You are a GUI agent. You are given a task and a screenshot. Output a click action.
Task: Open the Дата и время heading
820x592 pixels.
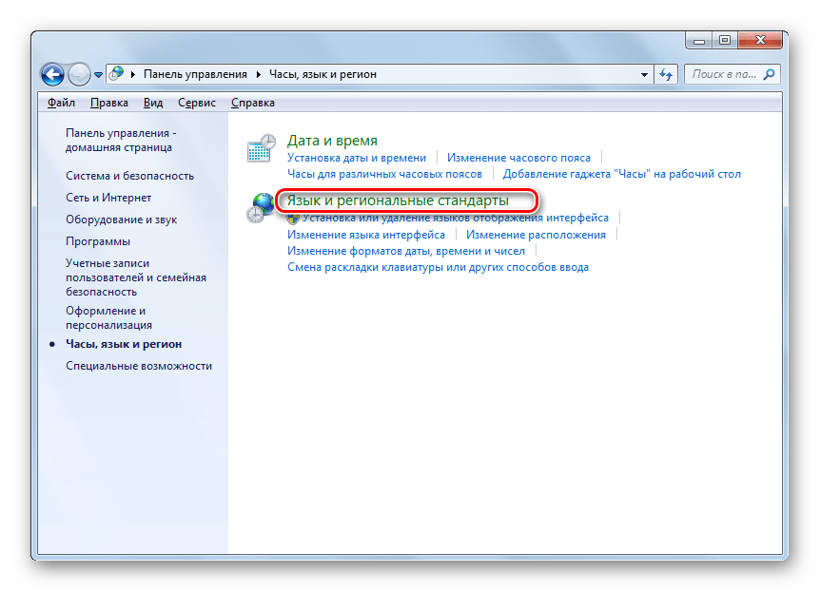[x=332, y=141]
